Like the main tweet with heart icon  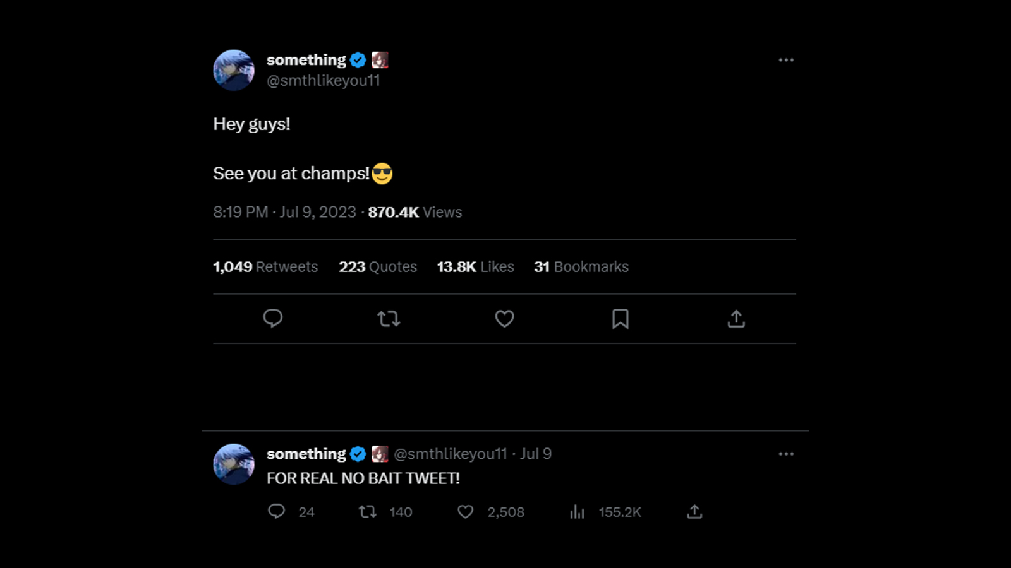tap(504, 319)
